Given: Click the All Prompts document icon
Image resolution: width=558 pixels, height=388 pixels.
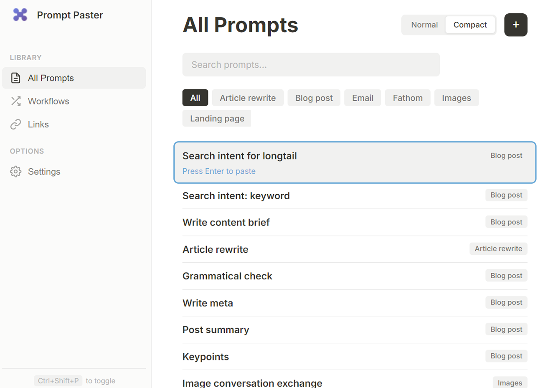Looking at the screenshot, I should pyautogui.click(x=15, y=78).
